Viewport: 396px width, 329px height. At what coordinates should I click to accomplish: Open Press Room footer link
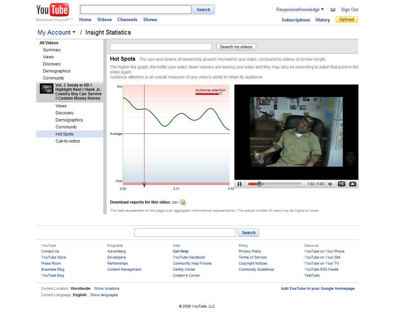[x=51, y=264]
